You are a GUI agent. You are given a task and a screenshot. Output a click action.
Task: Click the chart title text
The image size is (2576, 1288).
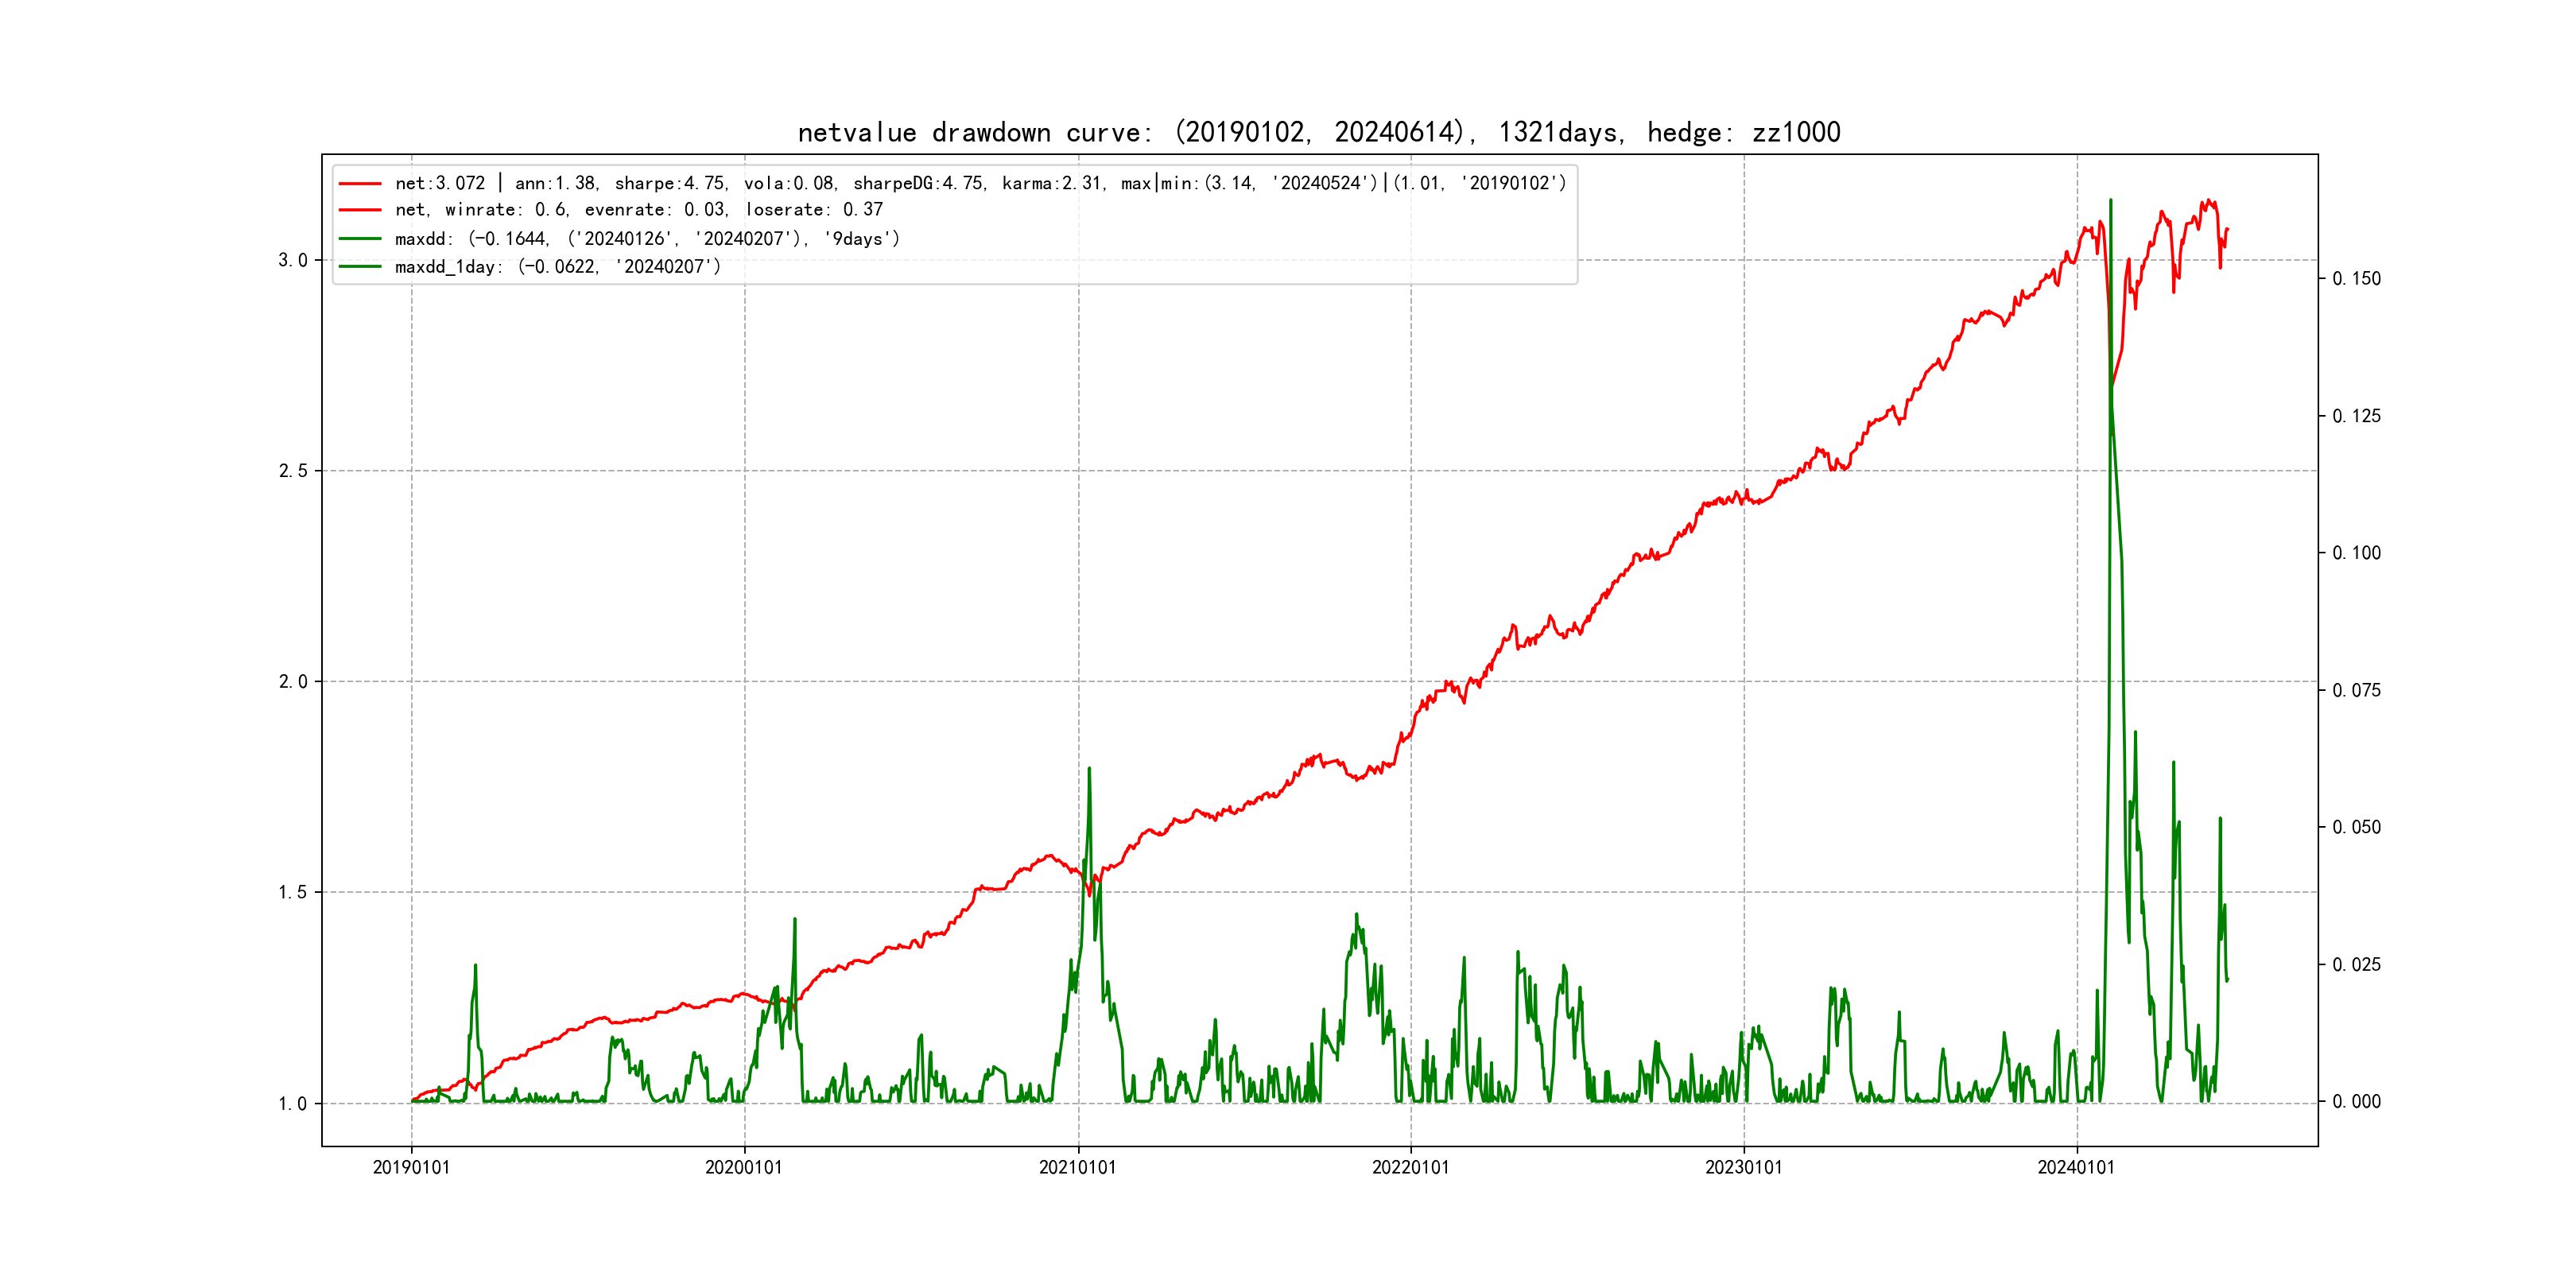pos(1318,132)
